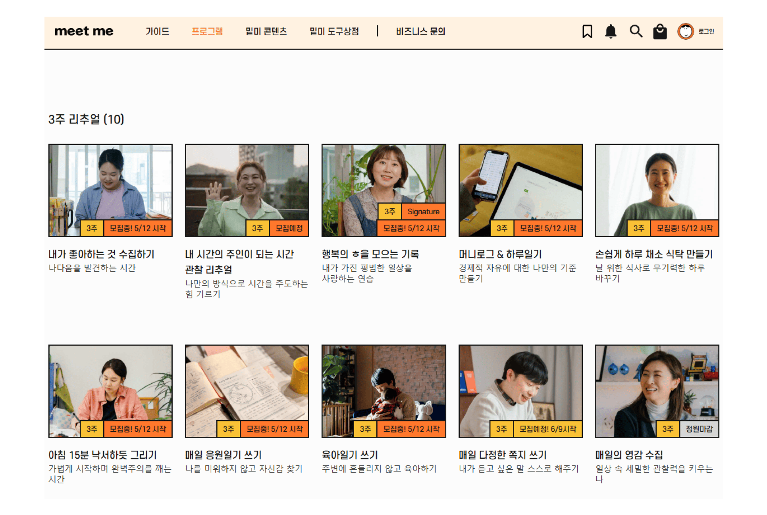Open the bookmark icon in the header

(x=587, y=31)
